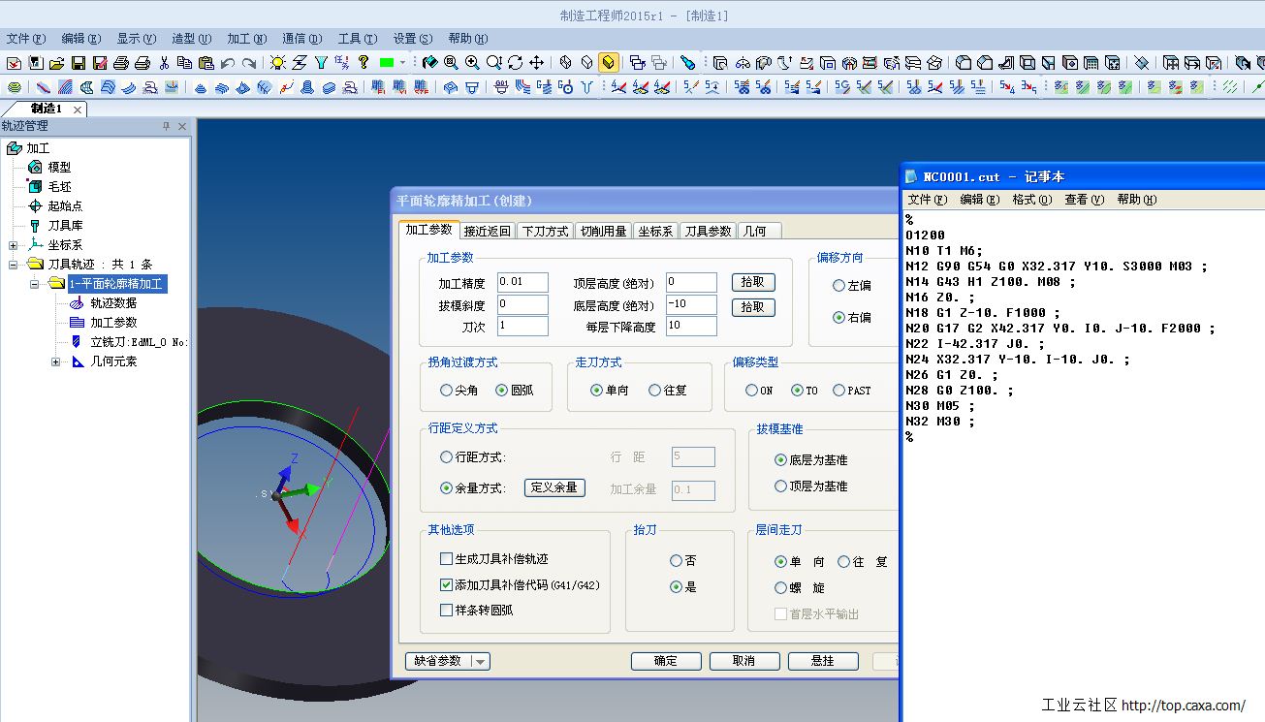
Task: Select 尖角 corner transition option
Action: 447,391
